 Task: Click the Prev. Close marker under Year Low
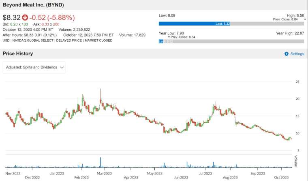pos(182,37)
